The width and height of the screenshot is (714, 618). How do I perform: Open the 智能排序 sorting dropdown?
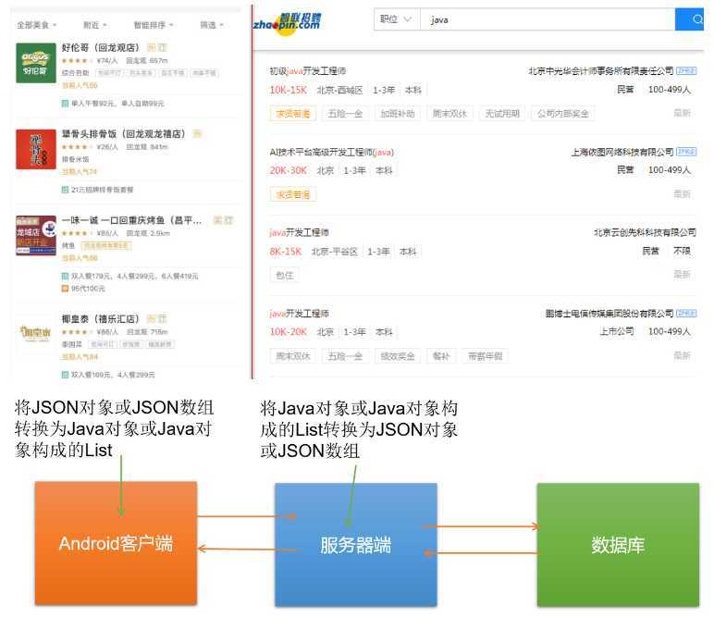(x=153, y=25)
